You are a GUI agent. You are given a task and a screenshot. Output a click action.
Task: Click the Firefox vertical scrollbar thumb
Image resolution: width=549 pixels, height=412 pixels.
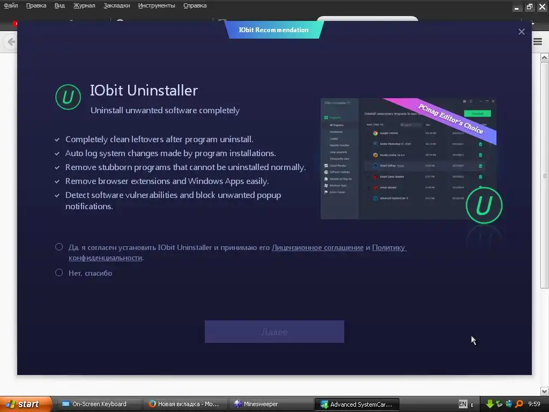545,175
